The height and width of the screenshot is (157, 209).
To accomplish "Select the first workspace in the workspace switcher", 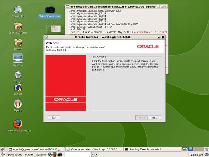I will click(185, 149).
